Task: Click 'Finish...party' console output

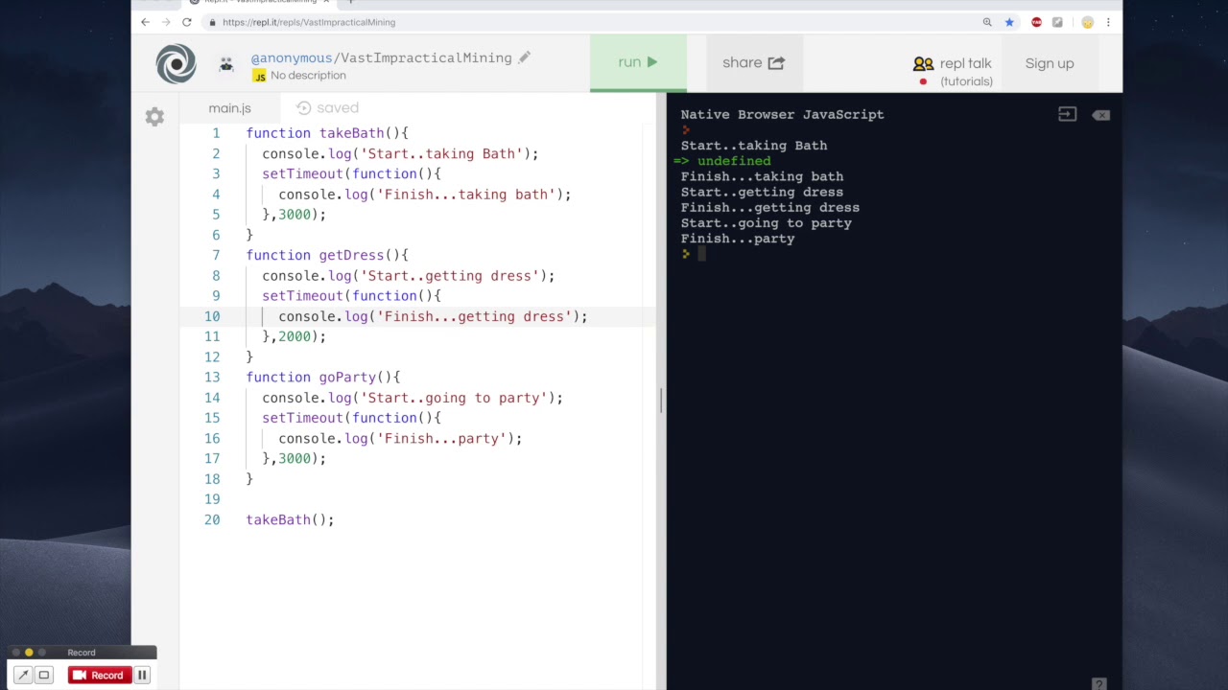Action: pos(738,239)
